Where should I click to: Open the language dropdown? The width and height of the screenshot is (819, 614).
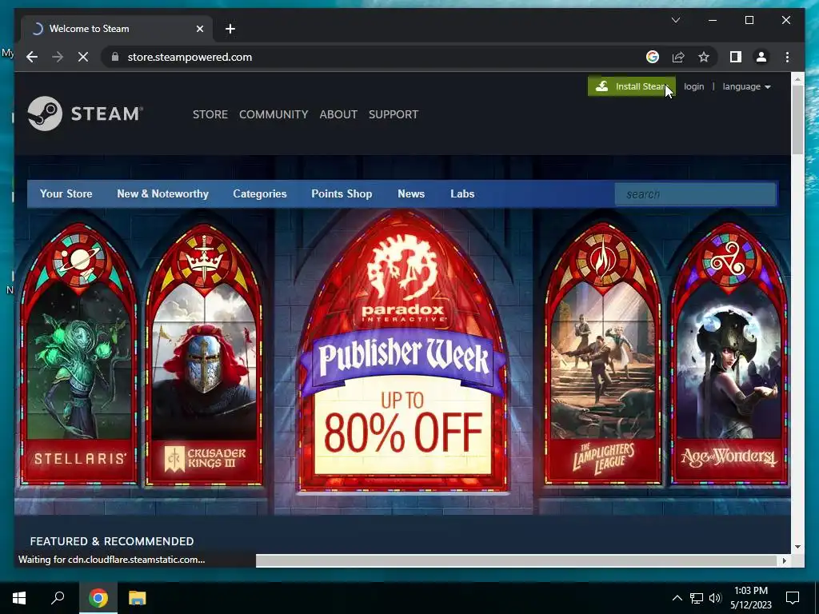point(746,86)
